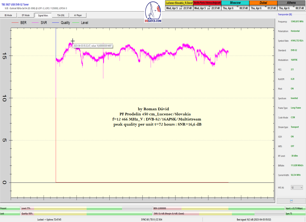
Task: Open the AV Player tab
Action: (78, 15)
